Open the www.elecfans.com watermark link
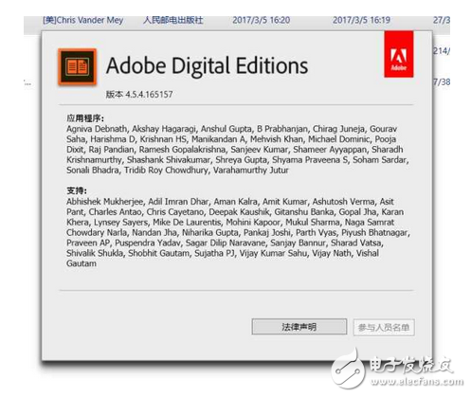The image size is (471, 397). (417, 381)
